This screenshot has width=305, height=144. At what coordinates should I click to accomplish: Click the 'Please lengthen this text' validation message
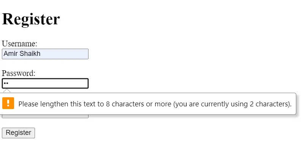pos(155,104)
